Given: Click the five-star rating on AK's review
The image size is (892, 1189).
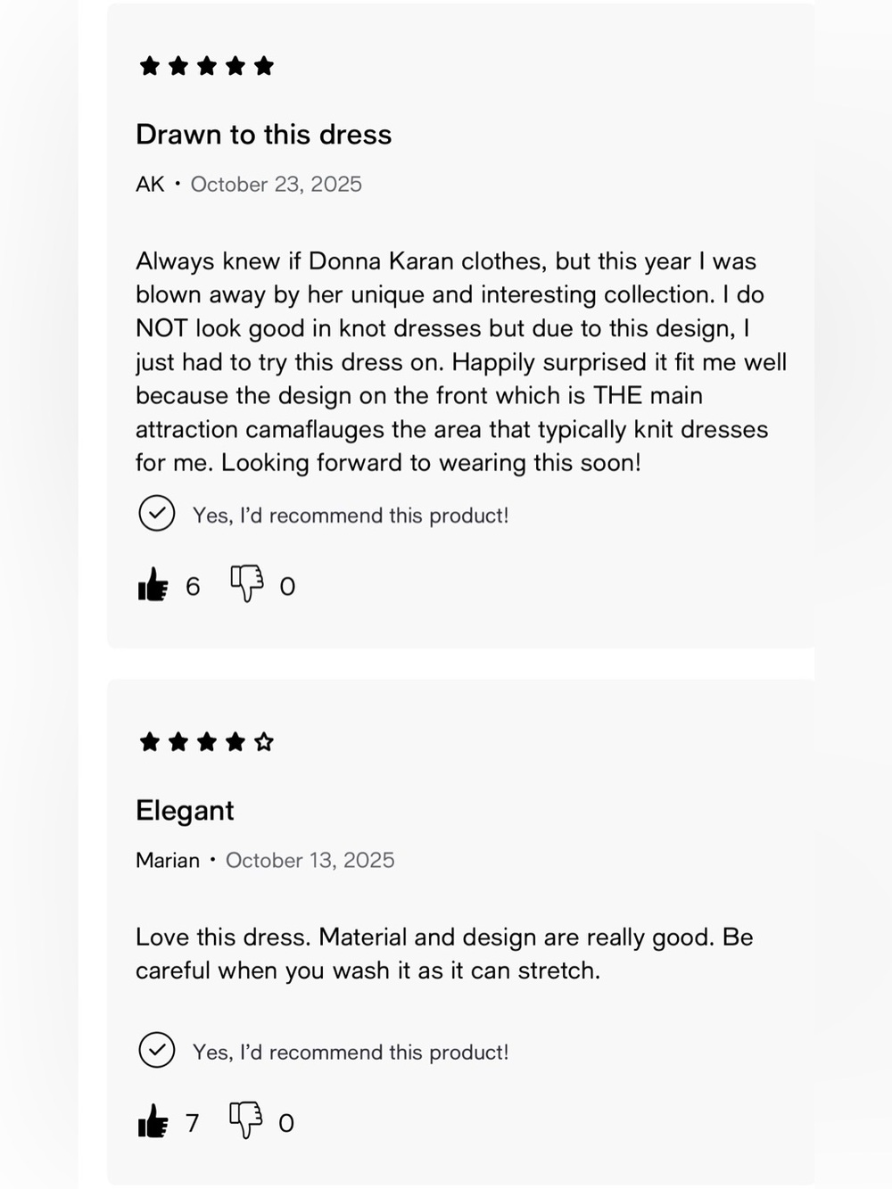Looking at the screenshot, I should pyautogui.click(x=207, y=66).
